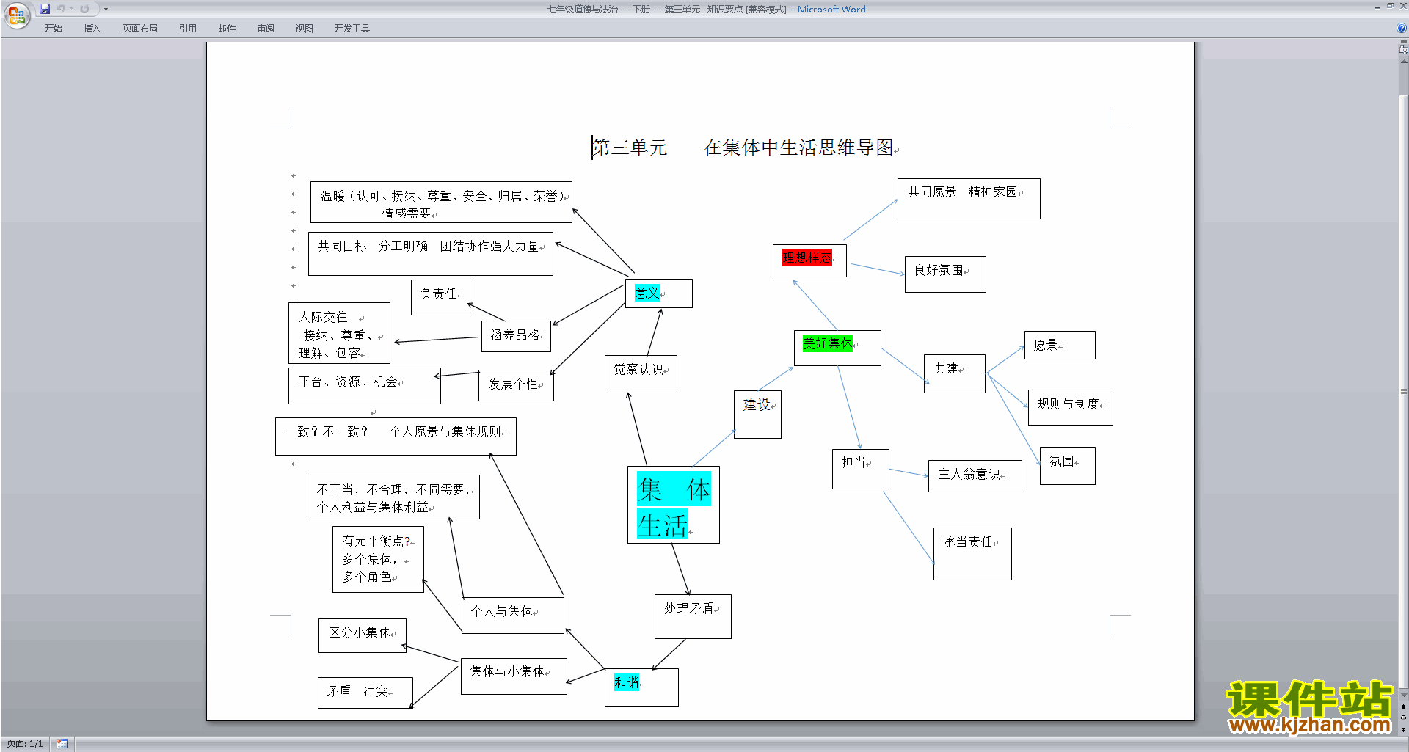Click the 负责任 text box

[x=440, y=297]
